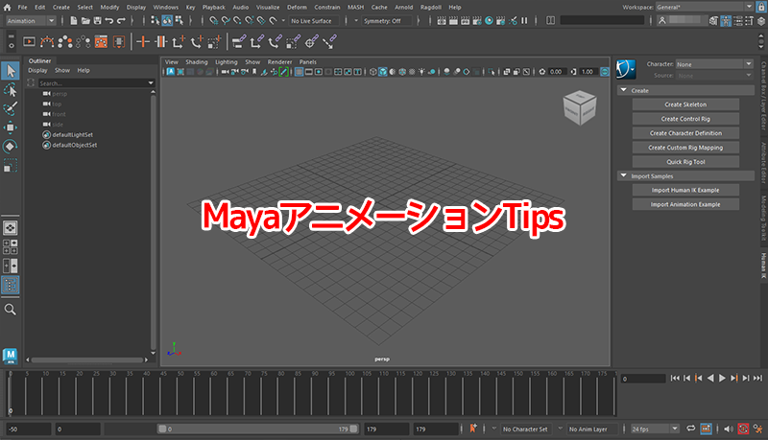Activate the Move tool

pyautogui.click(x=11, y=127)
